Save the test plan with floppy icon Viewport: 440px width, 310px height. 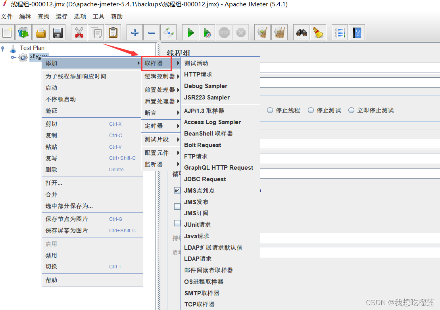tap(57, 33)
